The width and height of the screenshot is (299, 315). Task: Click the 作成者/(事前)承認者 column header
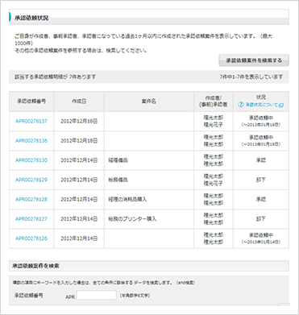click(x=214, y=102)
